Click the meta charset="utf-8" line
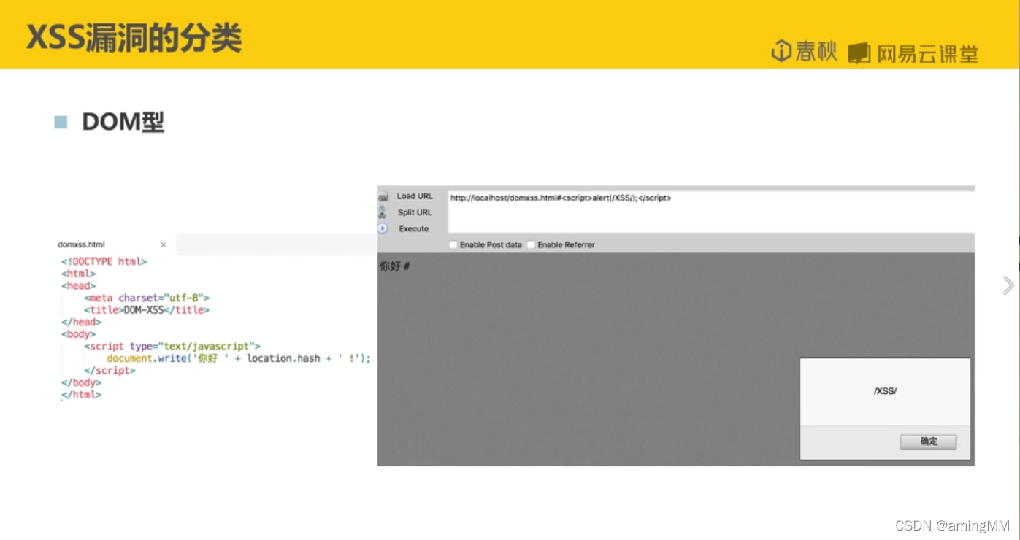 [x=147, y=298]
